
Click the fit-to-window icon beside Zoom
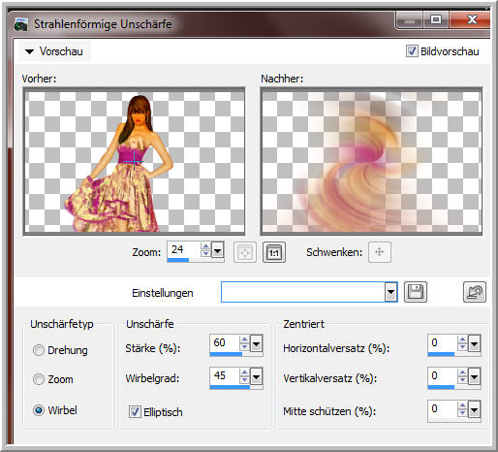(245, 252)
